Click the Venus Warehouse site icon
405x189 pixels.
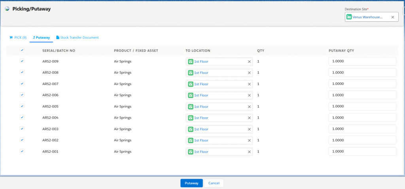point(349,17)
